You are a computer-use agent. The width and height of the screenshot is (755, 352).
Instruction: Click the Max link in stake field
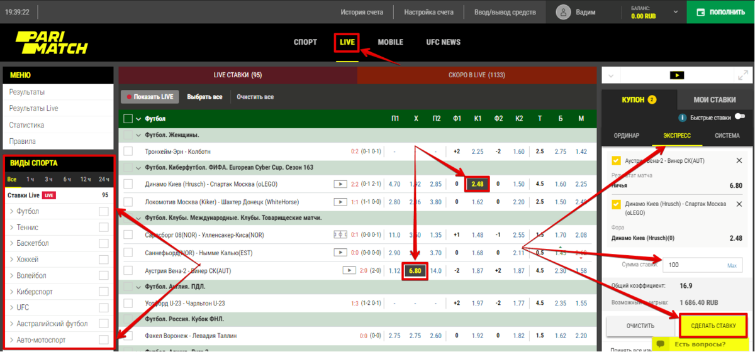click(732, 266)
